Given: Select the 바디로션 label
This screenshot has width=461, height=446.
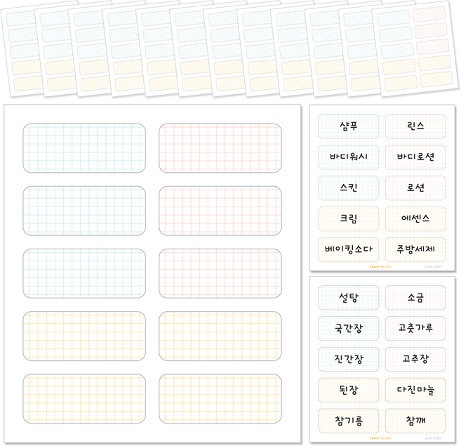Looking at the screenshot, I should [x=415, y=157].
